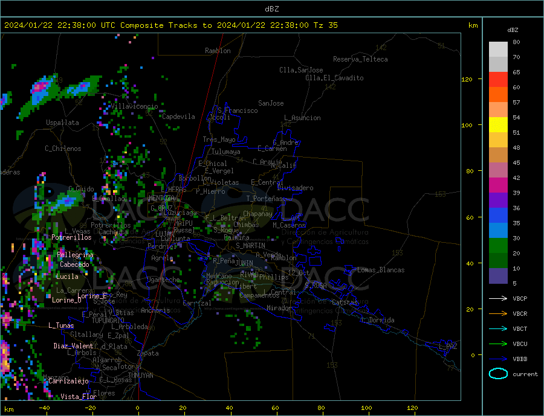Select the light gray swatch below 80 dBZ
This screenshot has height=416, width=544.
point(498,50)
